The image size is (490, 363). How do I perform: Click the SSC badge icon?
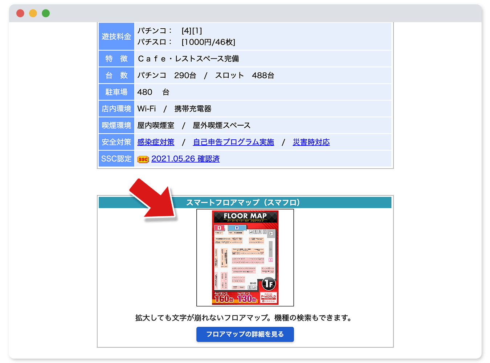point(143,159)
